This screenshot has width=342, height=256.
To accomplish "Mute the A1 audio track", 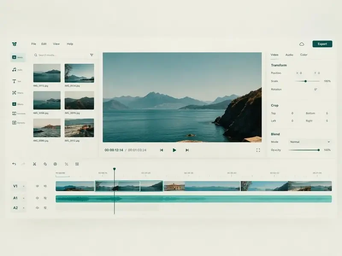I will pyautogui.click(x=37, y=198).
